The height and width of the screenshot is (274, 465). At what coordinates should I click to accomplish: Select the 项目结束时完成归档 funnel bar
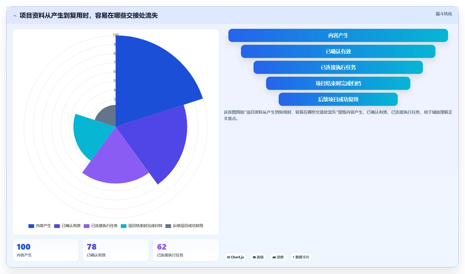tap(338, 83)
